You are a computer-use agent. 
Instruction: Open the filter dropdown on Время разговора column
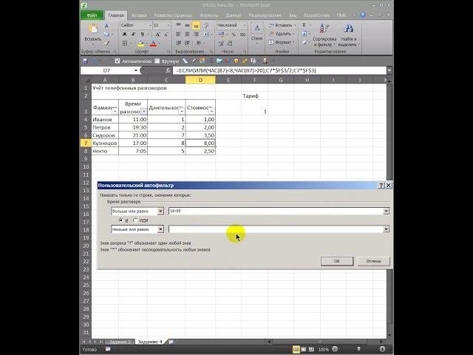pos(143,111)
